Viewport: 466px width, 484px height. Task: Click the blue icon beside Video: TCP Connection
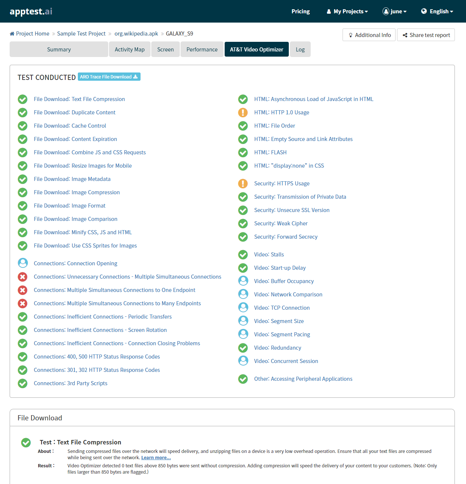[243, 307]
